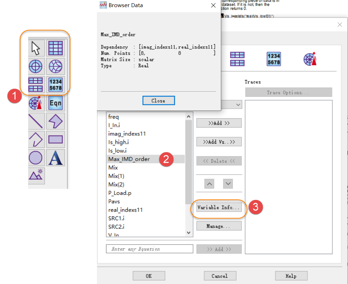Click the Cancel button
Viewport: 348px width, 284px height.
pos(220,276)
